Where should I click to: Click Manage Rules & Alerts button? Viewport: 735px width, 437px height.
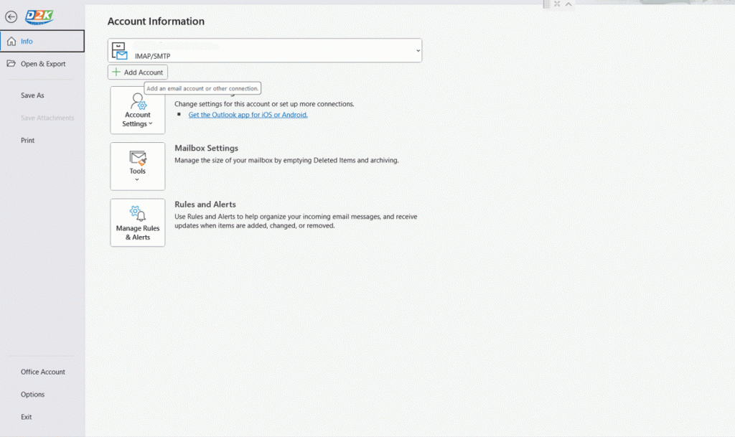coord(138,222)
